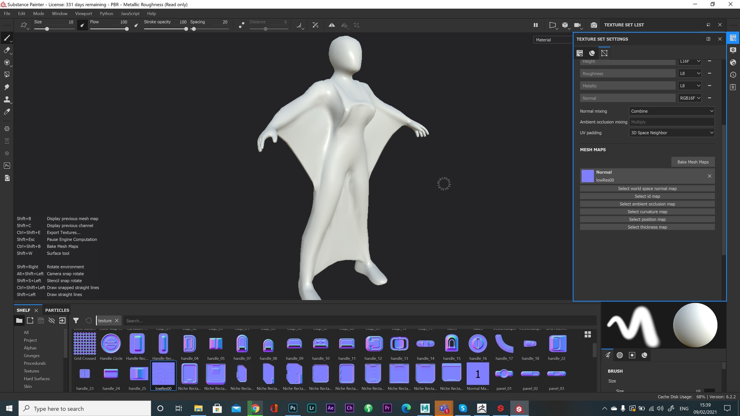Open the Viewport menu
The height and width of the screenshot is (416, 740).
84,13
